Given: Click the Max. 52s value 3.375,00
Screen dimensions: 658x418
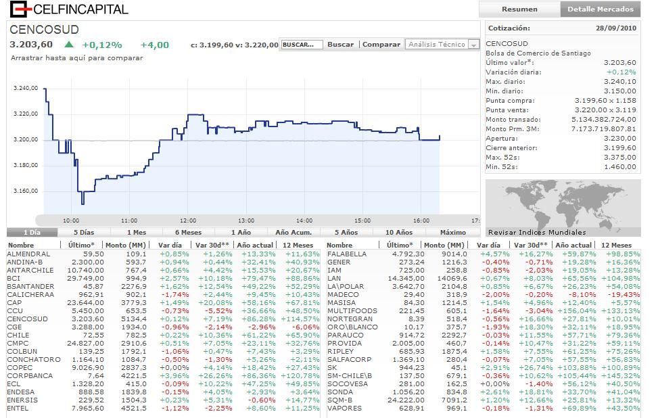Looking at the screenshot, I should [x=620, y=158].
